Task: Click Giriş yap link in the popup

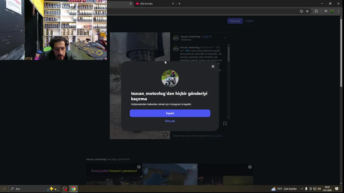Action: (x=170, y=121)
